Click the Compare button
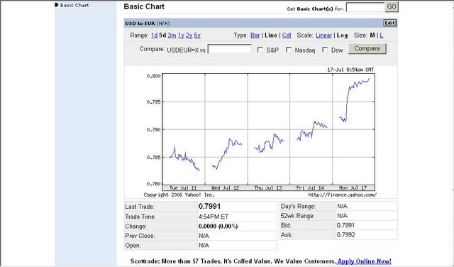Viewport: 454px width, 267px height. coord(367,49)
